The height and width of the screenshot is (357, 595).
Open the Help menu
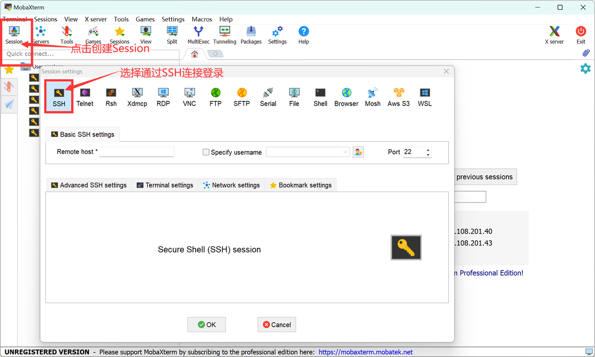pos(226,19)
